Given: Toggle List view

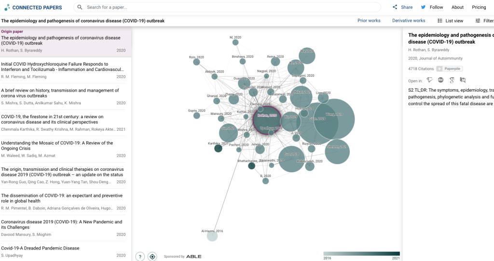Looking at the screenshot, I should click(450, 21).
